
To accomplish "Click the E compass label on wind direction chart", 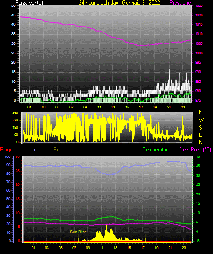I will pyautogui.click(x=200, y=135).
